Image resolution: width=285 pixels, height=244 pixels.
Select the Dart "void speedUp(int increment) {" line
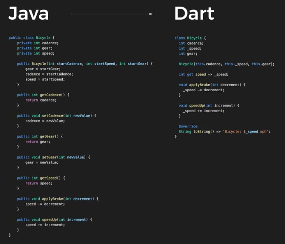[x=209, y=106]
